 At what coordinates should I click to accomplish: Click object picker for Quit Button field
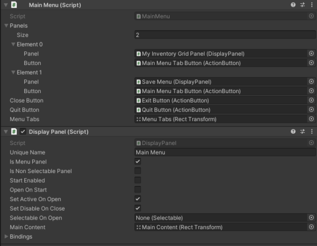click(x=311, y=110)
